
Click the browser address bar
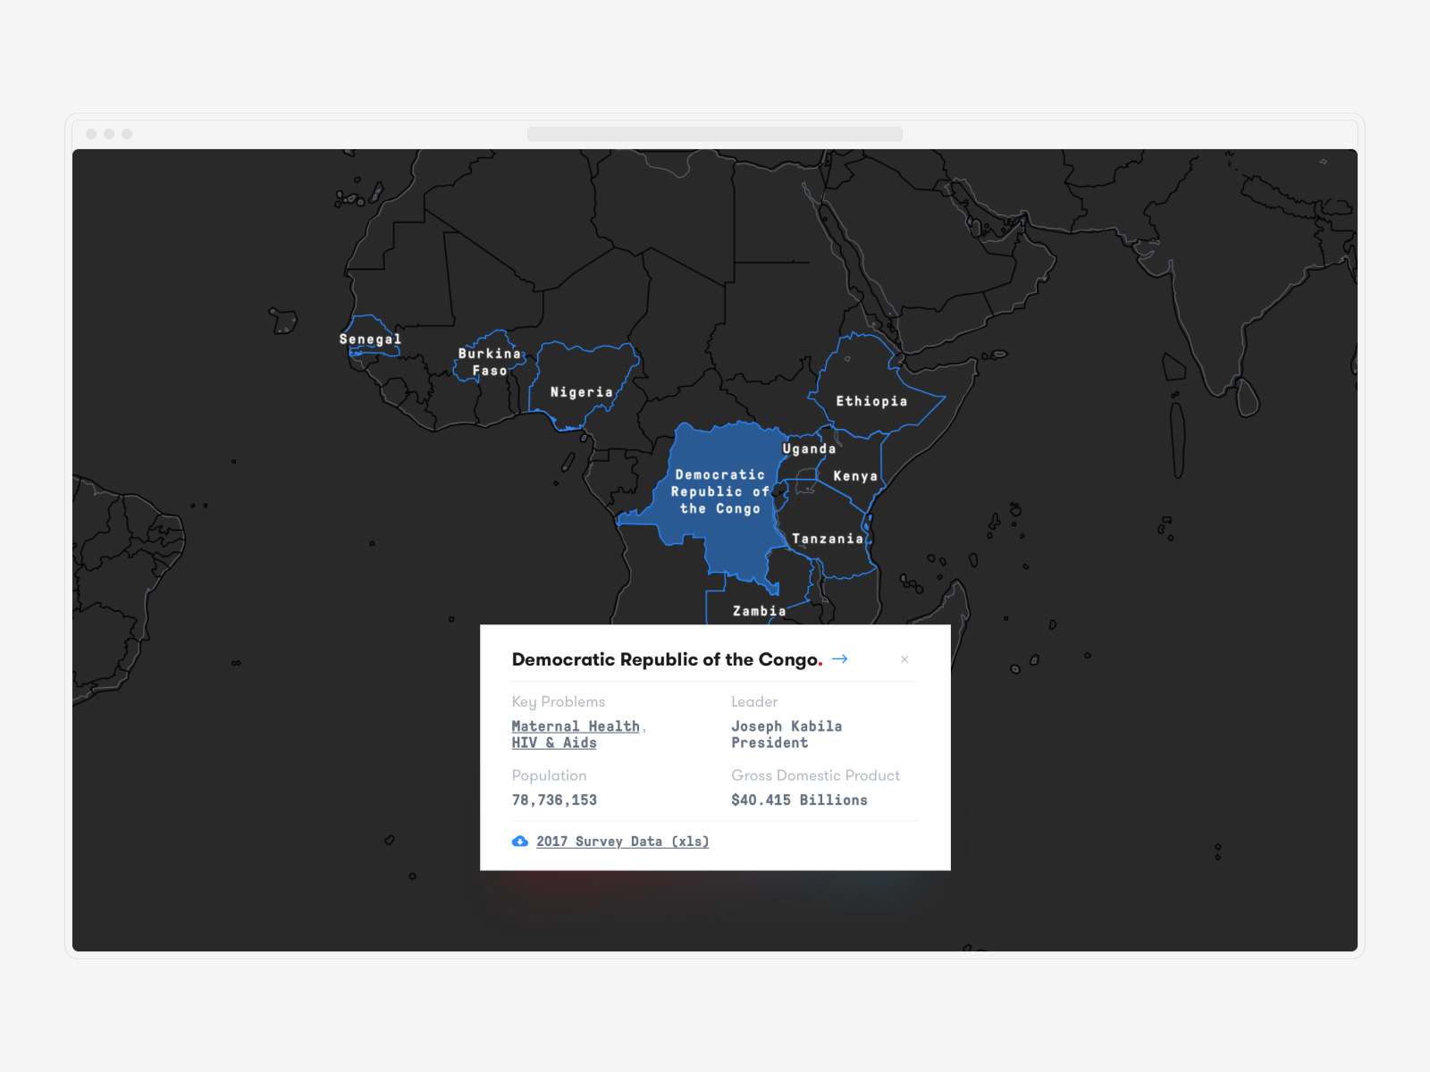[x=715, y=134]
